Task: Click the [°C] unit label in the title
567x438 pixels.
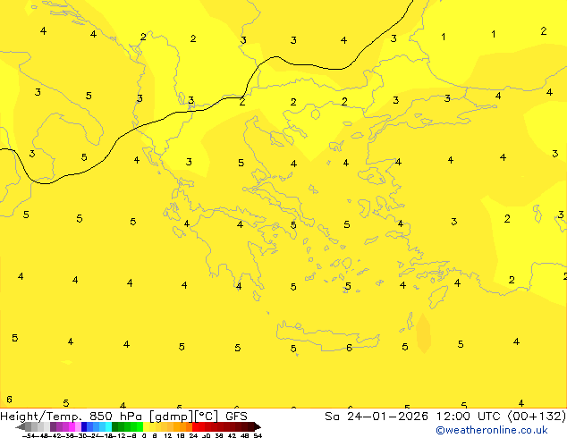Action: (207, 417)
